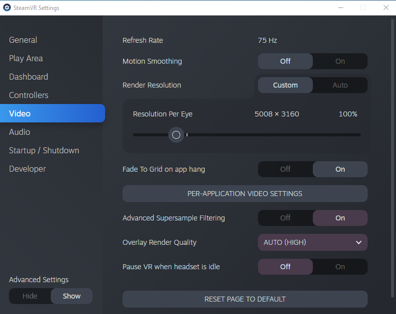Viewport: 396px width, 314px height.
Task: Disable Fade To Grid on app hang
Action: point(285,169)
